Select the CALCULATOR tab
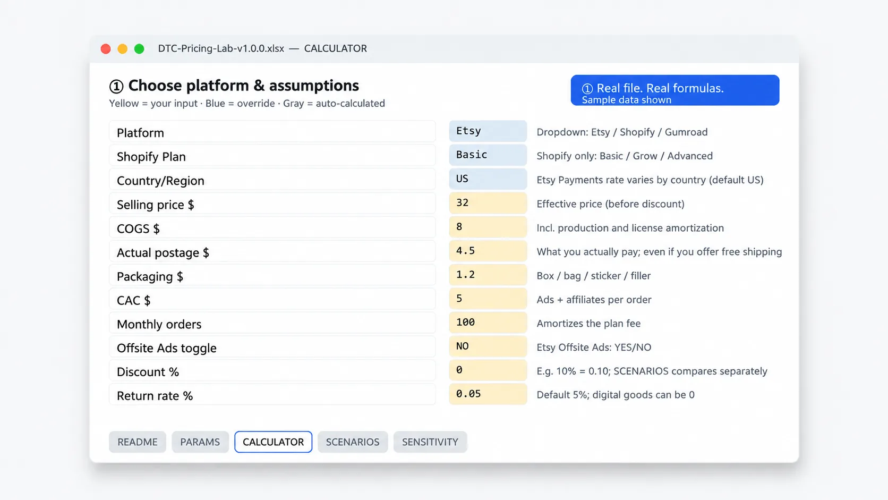This screenshot has height=500, width=888. [x=273, y=442]
